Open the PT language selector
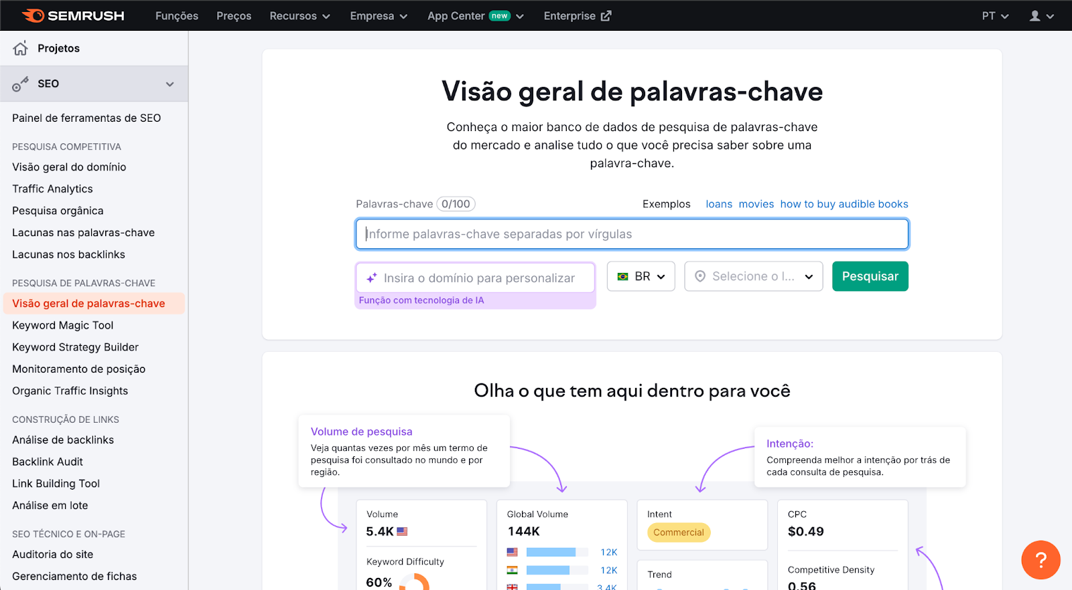The width and height of the screenshot is (1072, 590). [x=995, y=16]
